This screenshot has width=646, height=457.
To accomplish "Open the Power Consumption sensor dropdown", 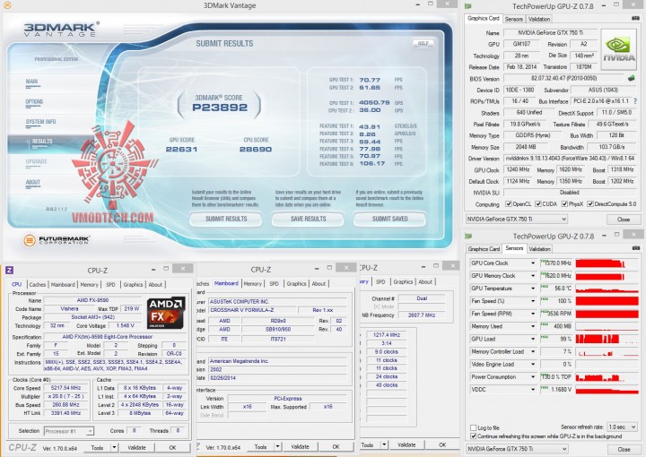I will point(533,376).
